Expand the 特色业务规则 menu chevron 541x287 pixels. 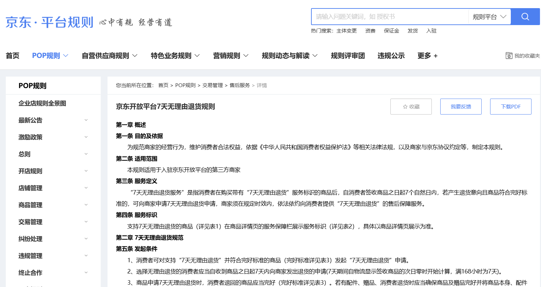click(197, 56)
